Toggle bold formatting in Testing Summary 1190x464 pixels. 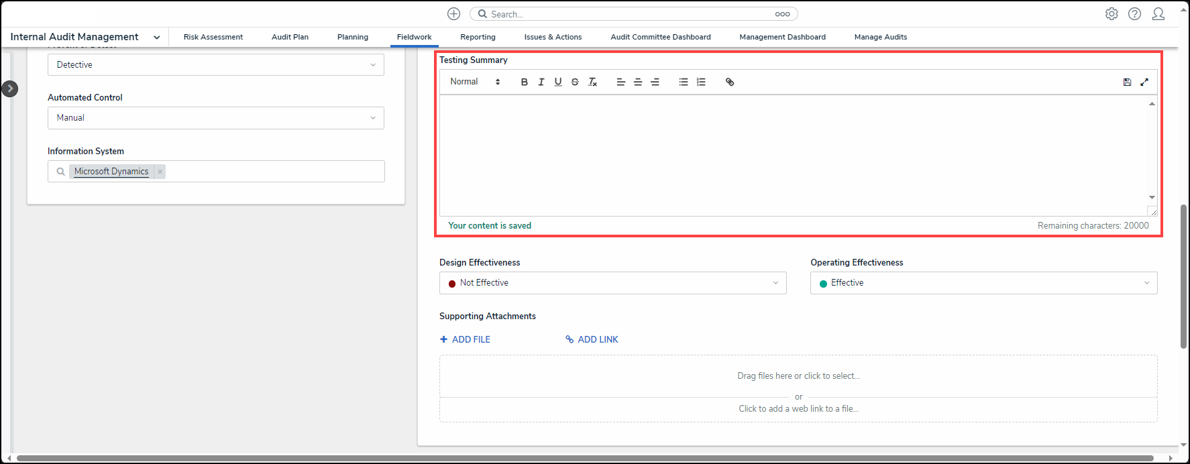click(524, 82)
